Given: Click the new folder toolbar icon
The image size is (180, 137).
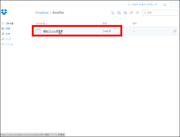Looking at the screenshot, I should click(119, 13).
